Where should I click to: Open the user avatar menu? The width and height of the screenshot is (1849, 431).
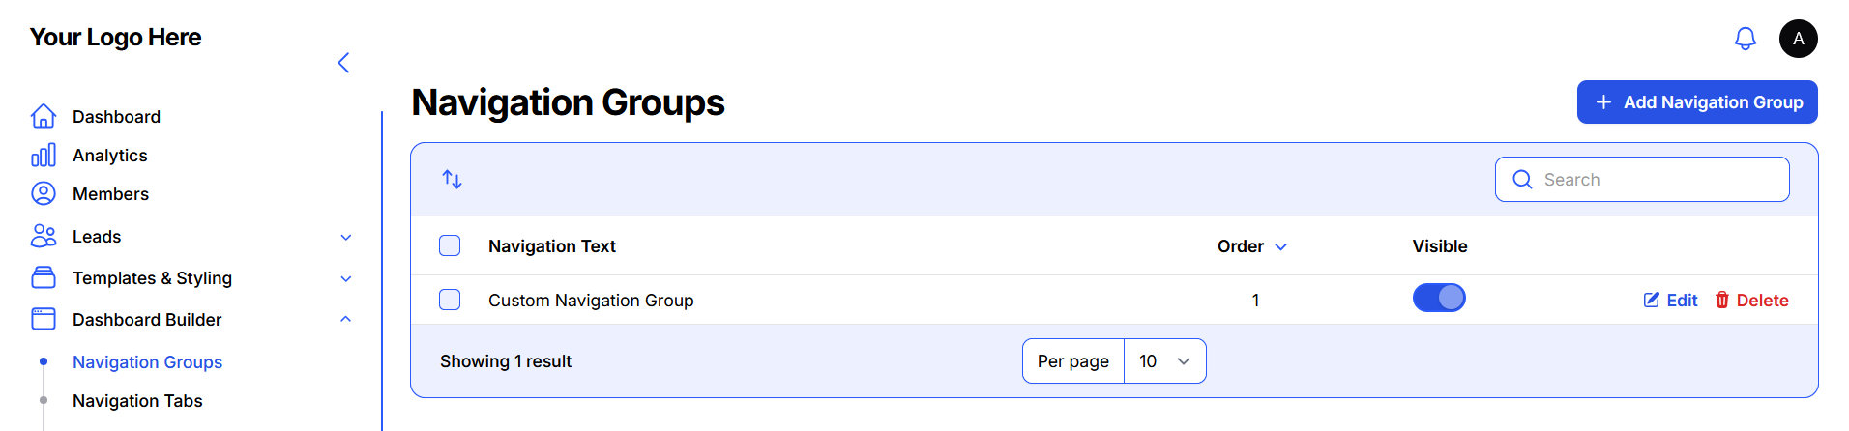point(1798,39)
